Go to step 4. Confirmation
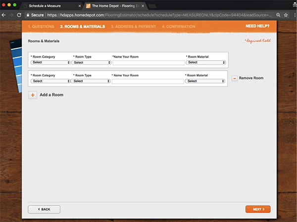This screenshot has height=222, width=297. coord(178,27)
